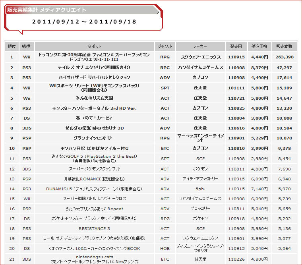Click the 順位 column header
The image size is (302, 265).
pyautogui.click(x=12, y=46)
